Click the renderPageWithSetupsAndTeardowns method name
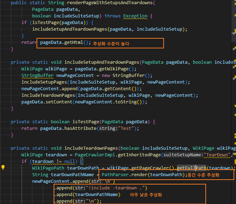236x204 pixels. [110, 3]
